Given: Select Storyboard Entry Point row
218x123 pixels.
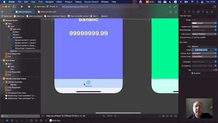Looking at the screenshot, I should [x=16, y=93].
